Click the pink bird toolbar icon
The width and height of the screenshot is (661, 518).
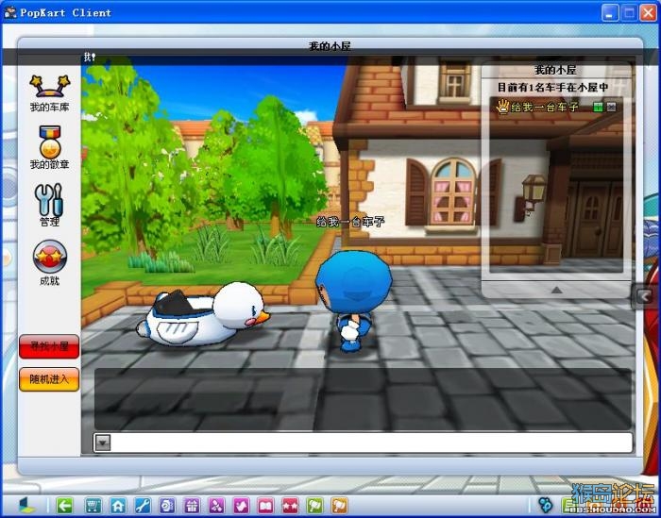click(241, 505)
